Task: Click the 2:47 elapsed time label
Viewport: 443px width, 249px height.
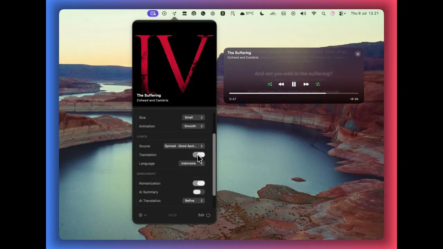Action: click(x=233, y=99)
